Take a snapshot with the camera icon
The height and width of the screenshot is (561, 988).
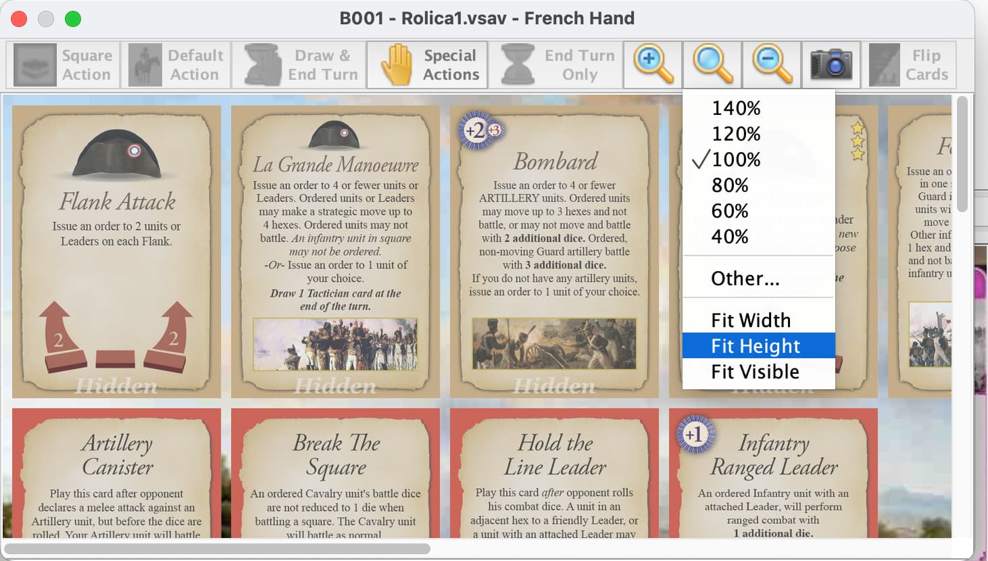tap(831, 65)
